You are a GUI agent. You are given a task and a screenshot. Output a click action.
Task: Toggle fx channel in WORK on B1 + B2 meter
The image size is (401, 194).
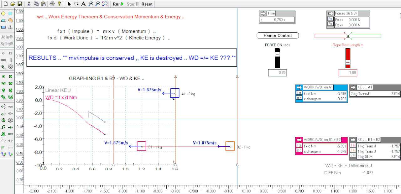(x=299, y=145)
